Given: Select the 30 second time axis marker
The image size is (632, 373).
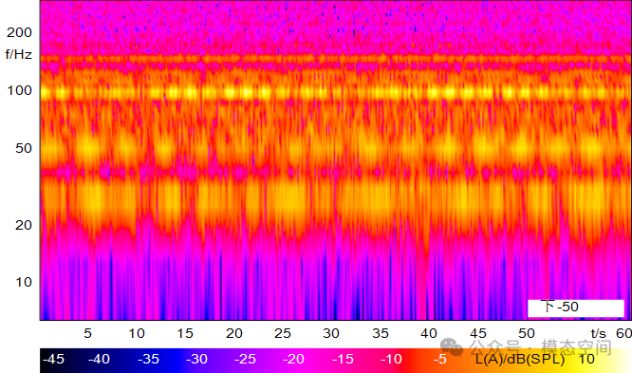Looking at the screenshot, I should tap(331, 333).
